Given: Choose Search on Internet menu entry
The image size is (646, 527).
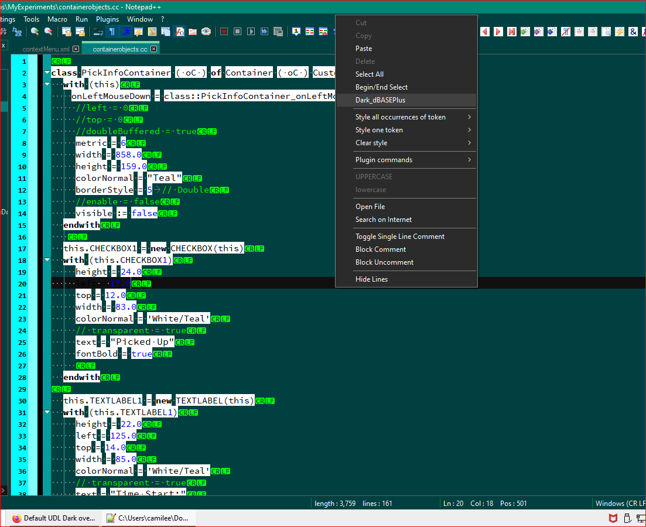Looking at the screenshot, I should point(406,220).
